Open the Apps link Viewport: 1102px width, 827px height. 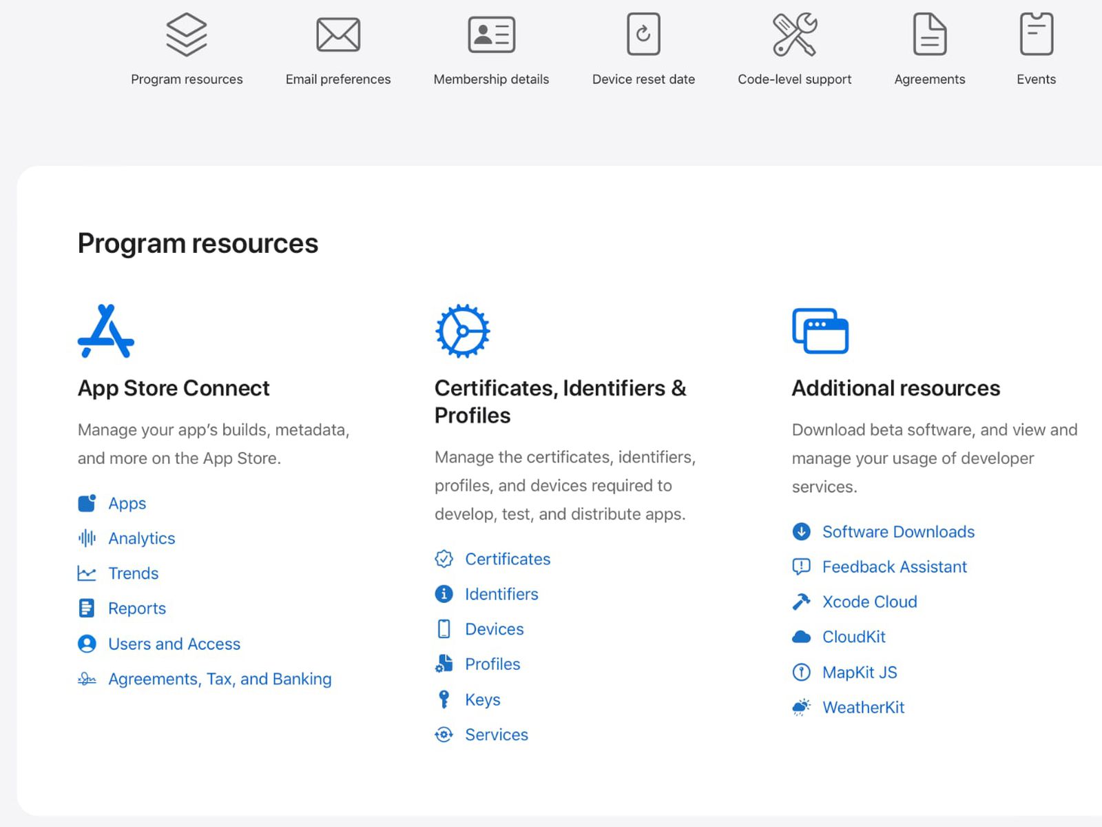click(127, 503)
